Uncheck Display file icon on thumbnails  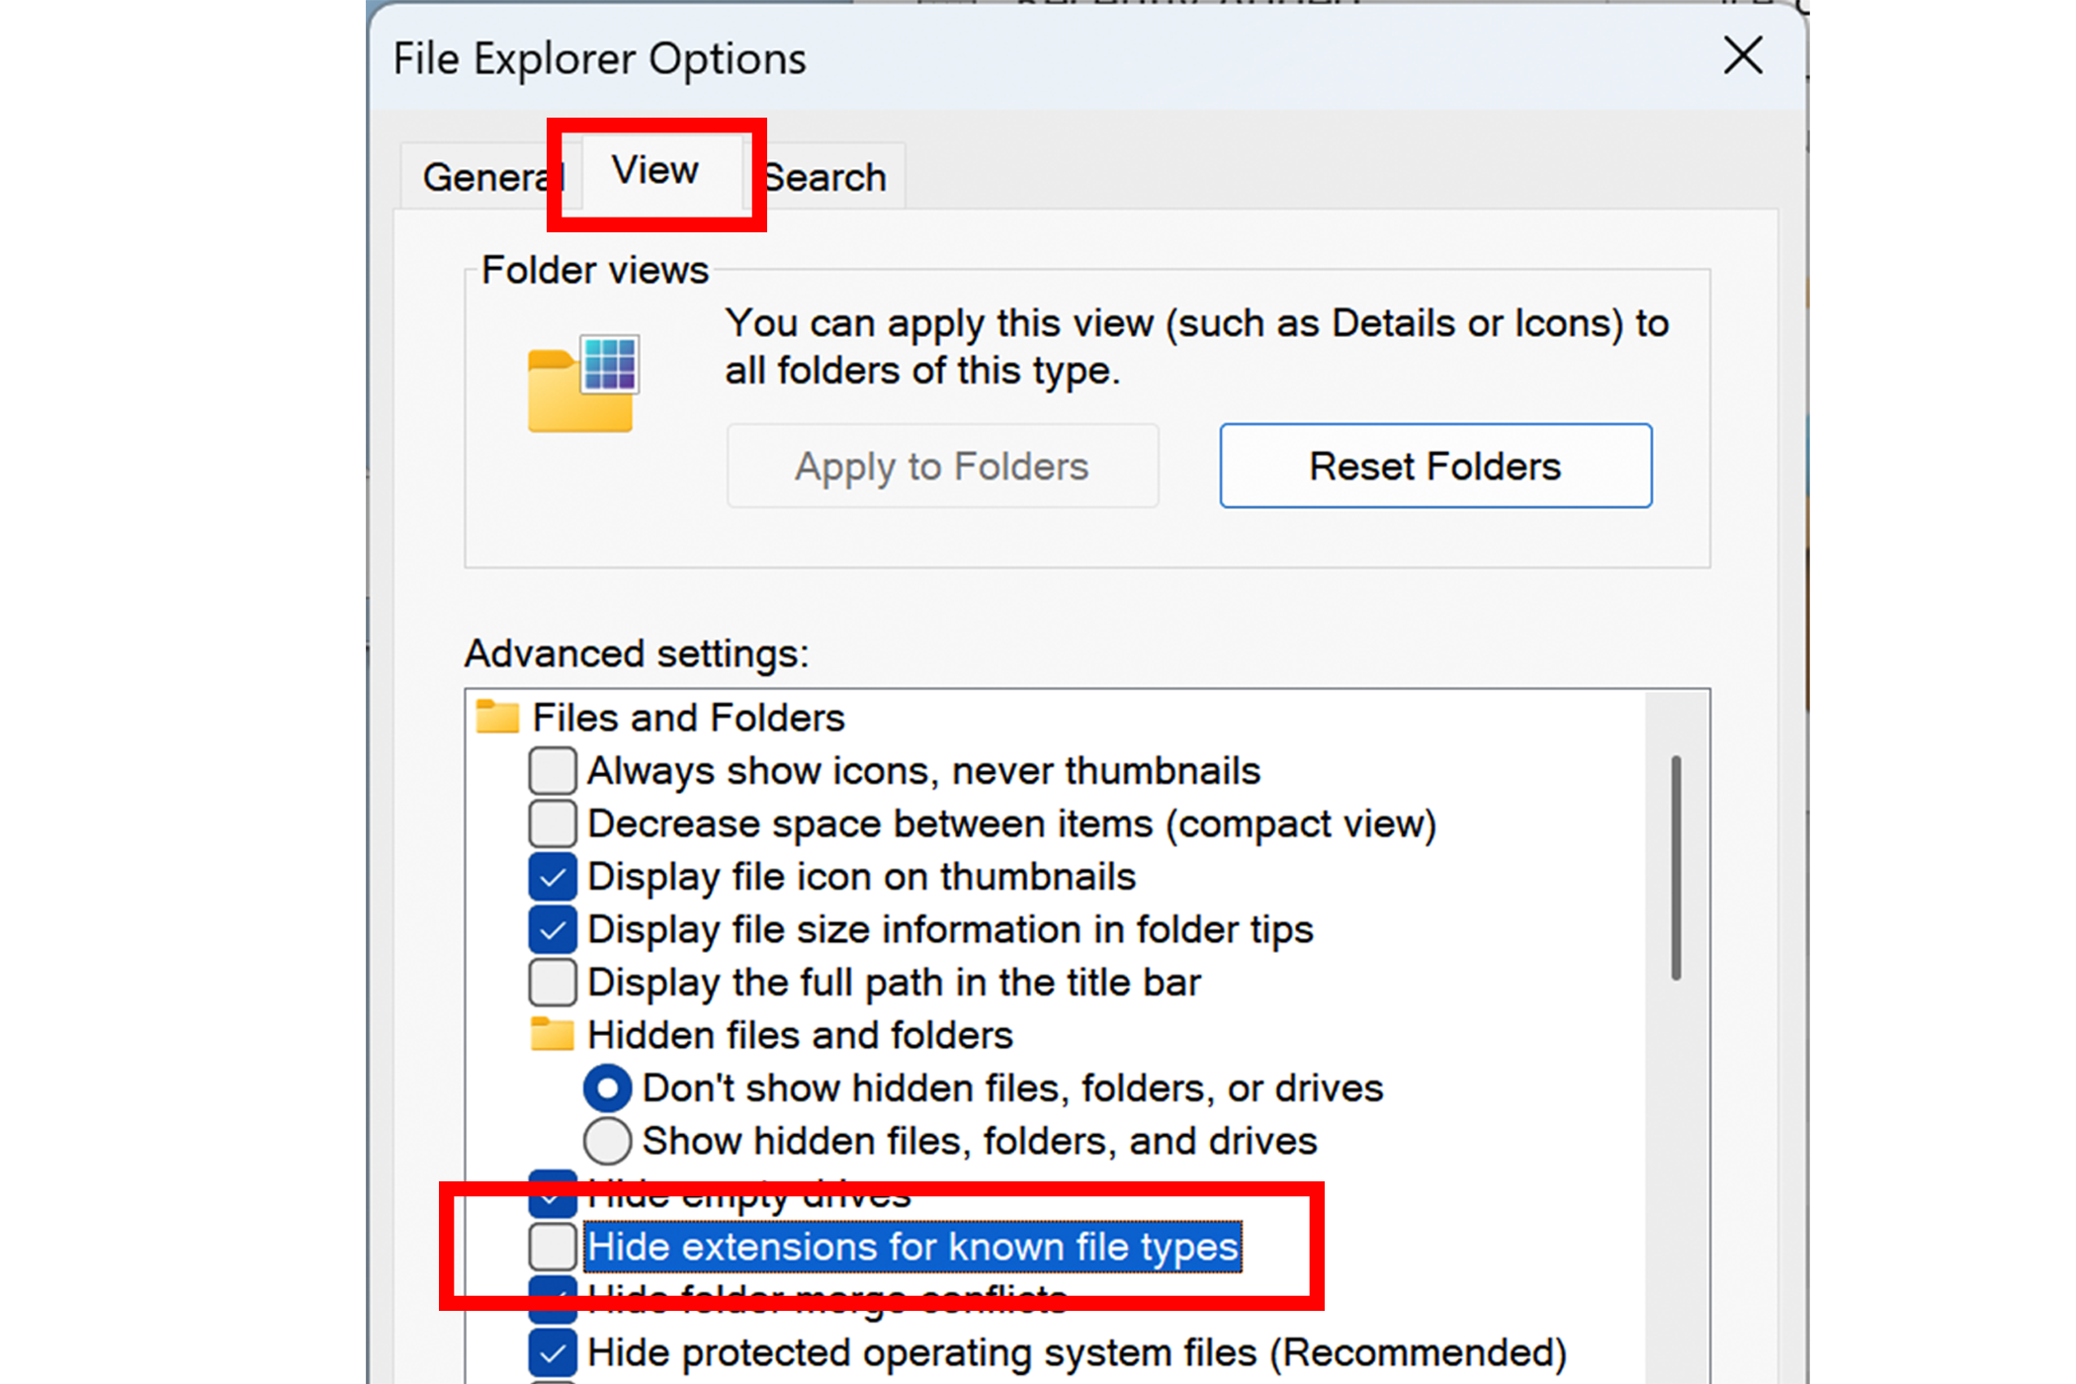click(553, 877)
